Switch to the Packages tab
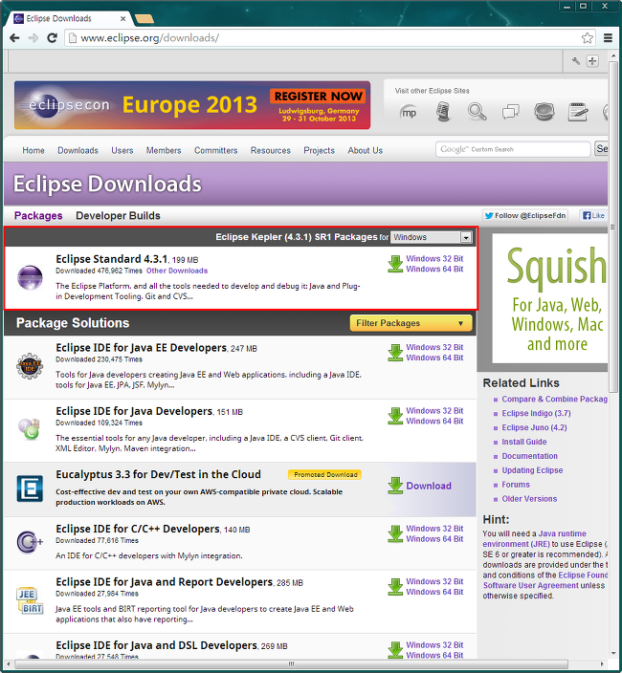The image size is (622, 673). 38,215
